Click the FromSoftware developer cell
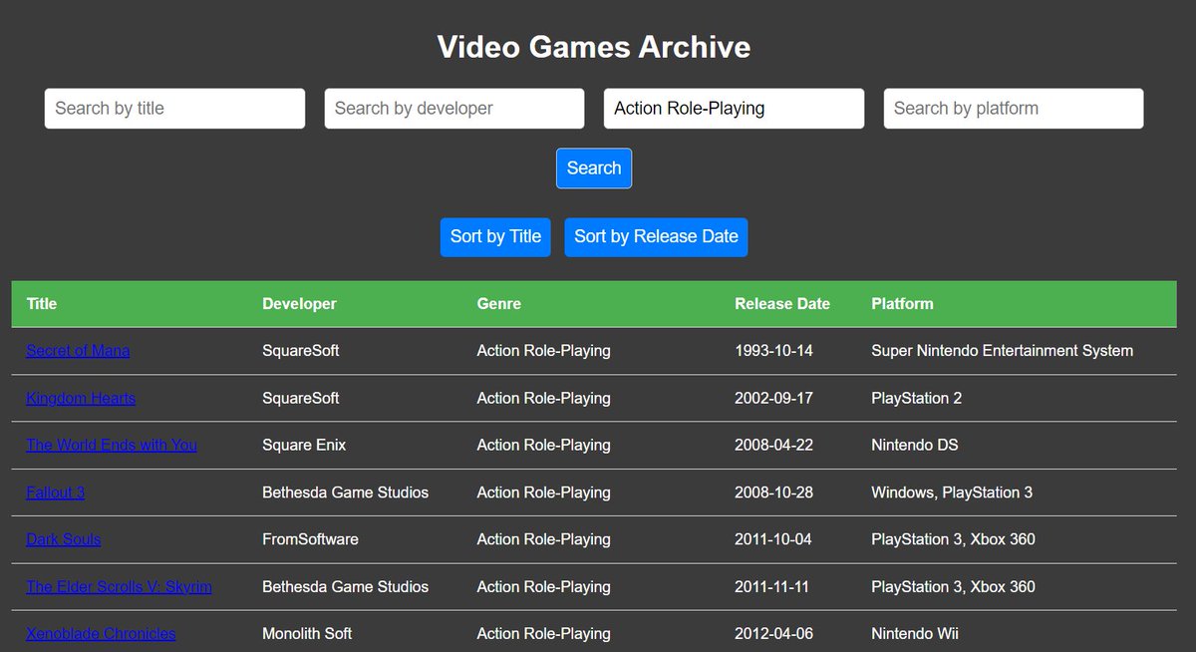Screen dimensions: 1196x652 pyautogui.click(x=310, y=539)
